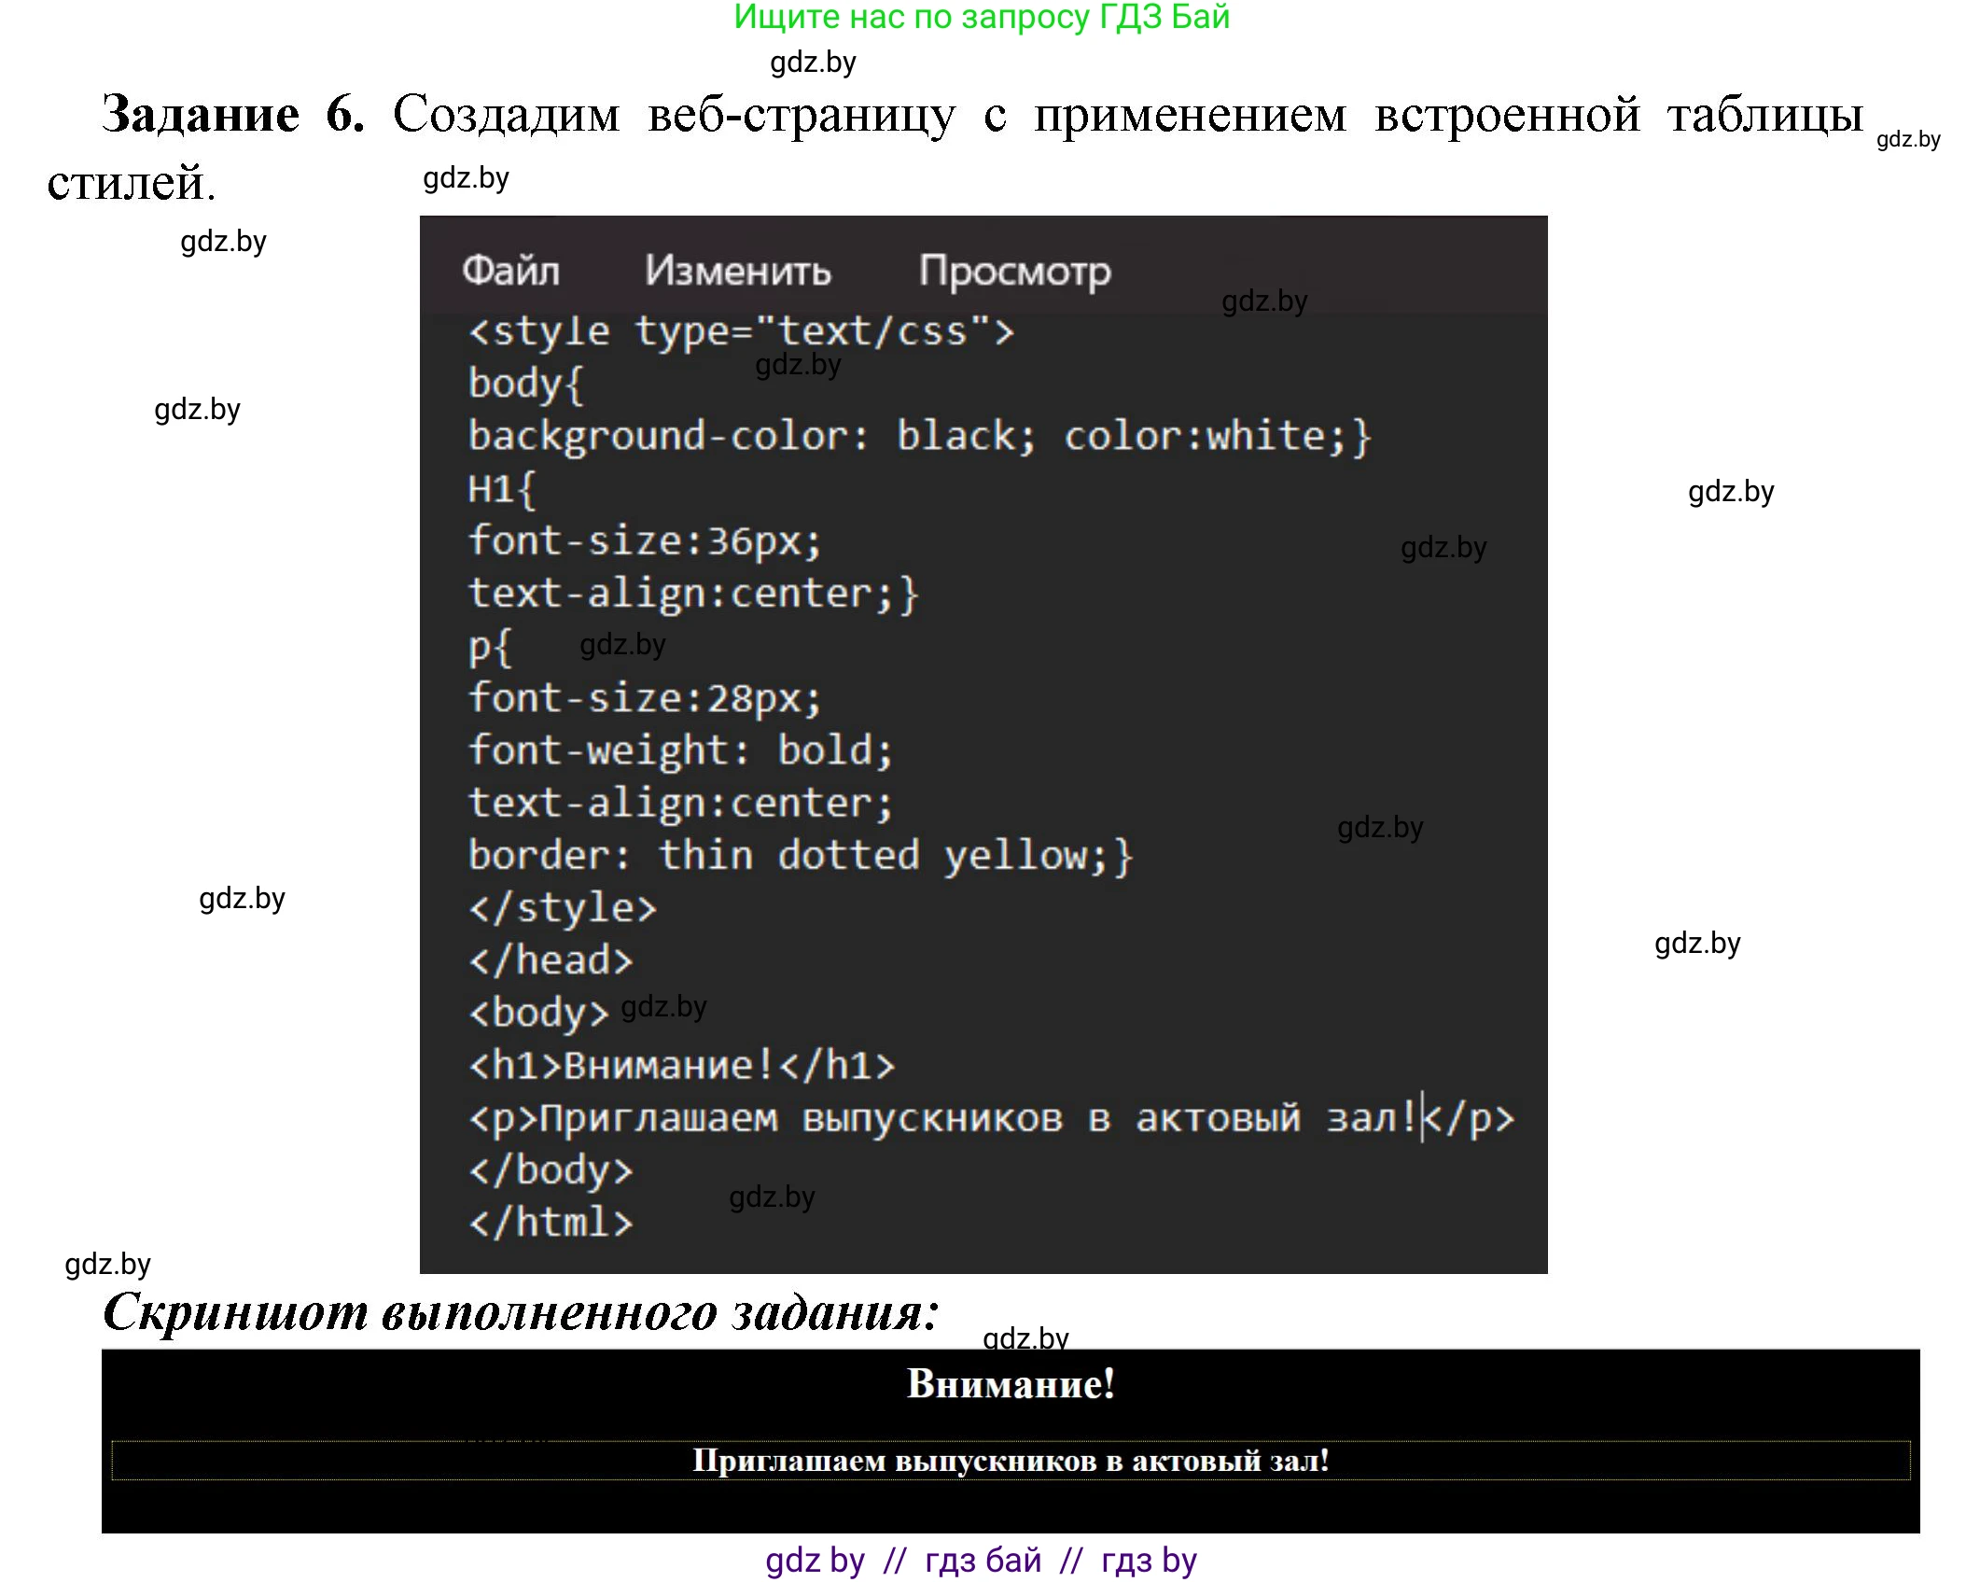The width and height of the screenshot is (1966, 1582).
Task: Click the purple 'gdz by // гдз бай' footer link
Action: click(981, 1560)
